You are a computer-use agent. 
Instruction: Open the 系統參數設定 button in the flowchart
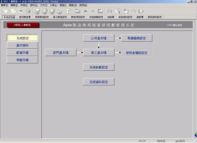point(98,67)
